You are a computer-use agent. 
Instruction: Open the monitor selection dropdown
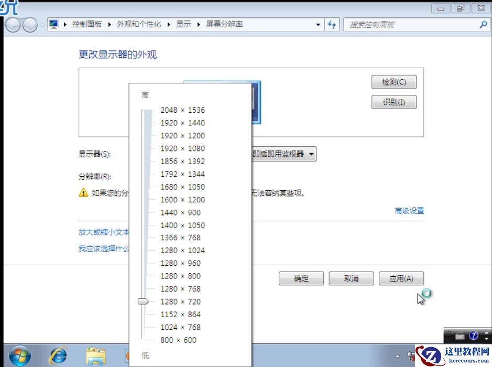(310, 154)
